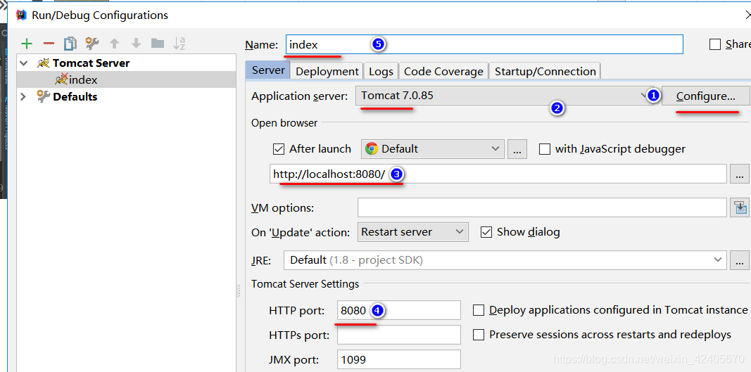The image size is (751, 372).
Task: Switch to the Deployment tab
Action: pyautogui.click(x=327, y=71)
